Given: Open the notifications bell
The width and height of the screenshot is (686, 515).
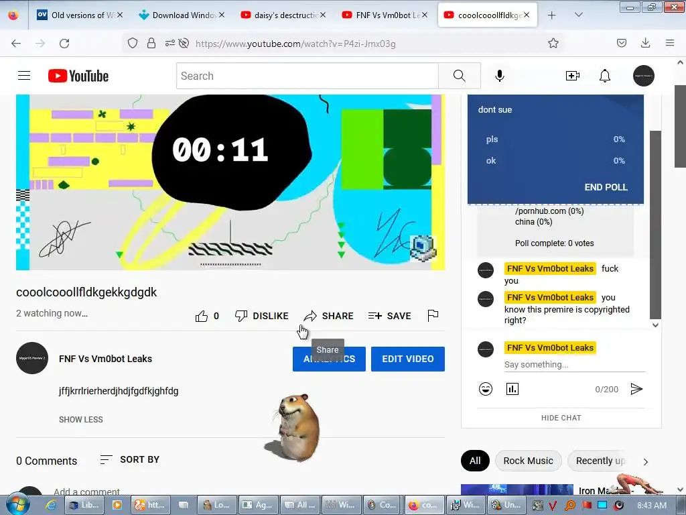Looking at the screenshot, I should click(x=605, y=76).
